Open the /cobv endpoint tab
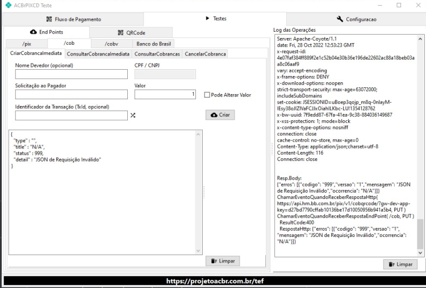426x288 pixels. point(112,44)
